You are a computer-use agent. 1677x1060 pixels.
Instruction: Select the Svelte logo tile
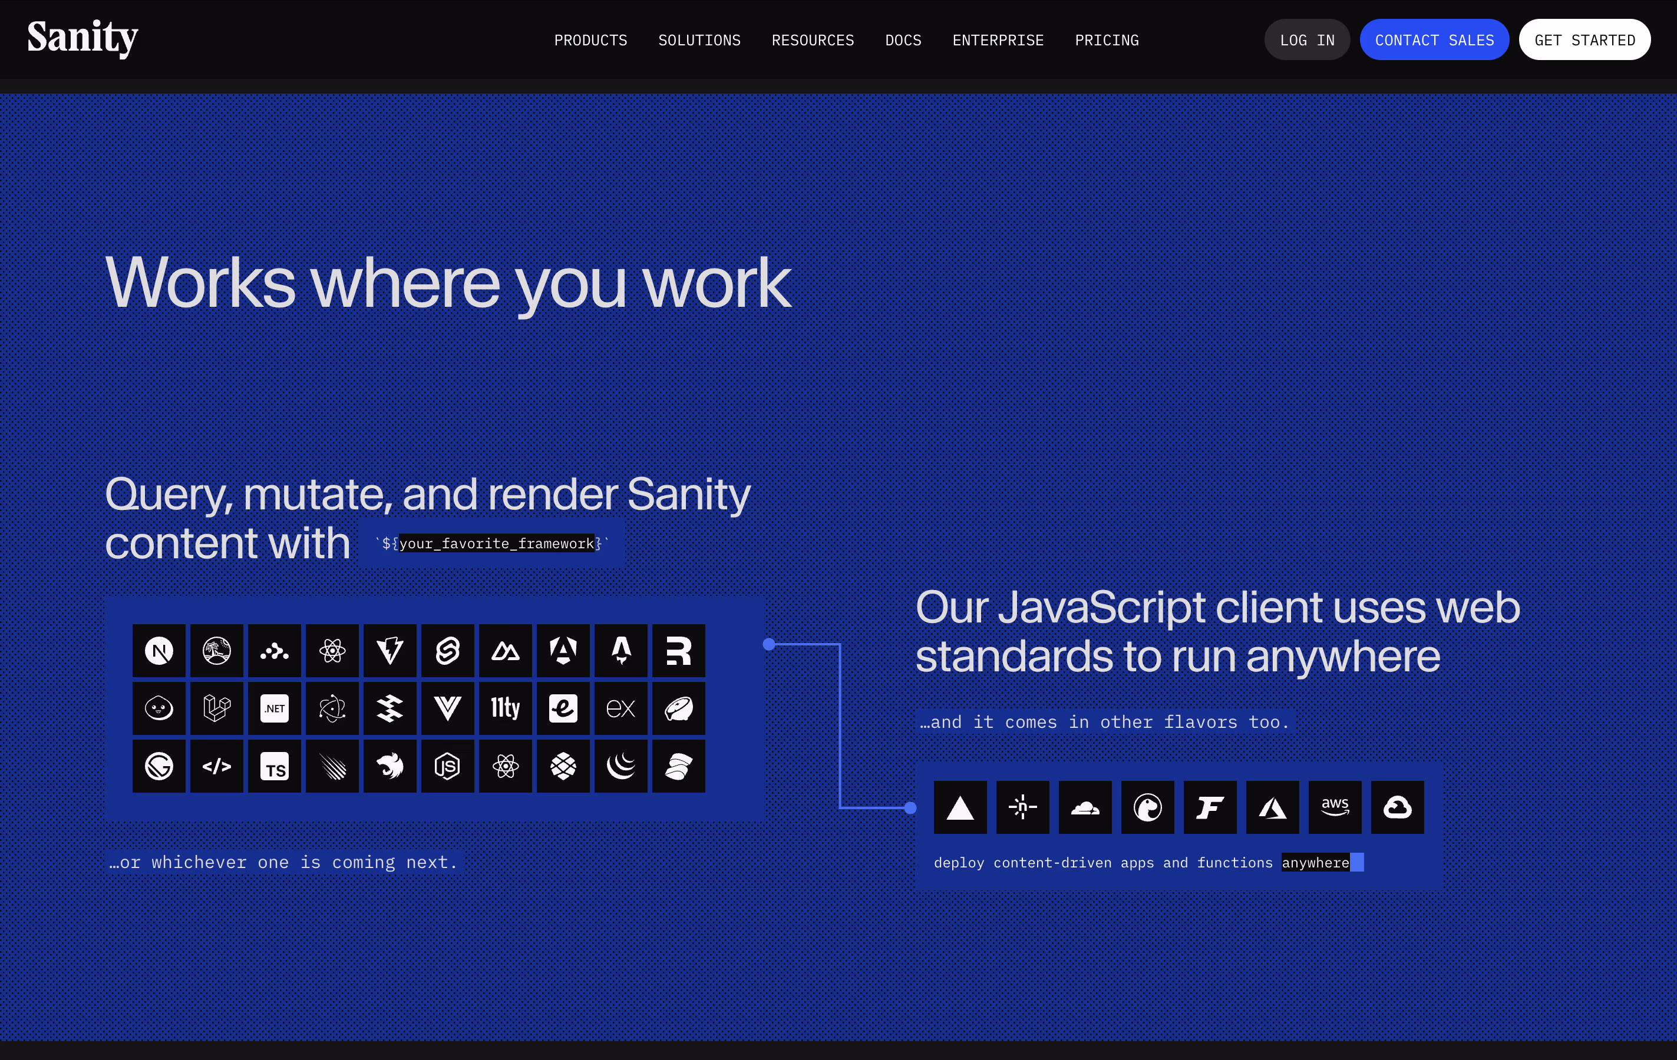click(447, 651)
